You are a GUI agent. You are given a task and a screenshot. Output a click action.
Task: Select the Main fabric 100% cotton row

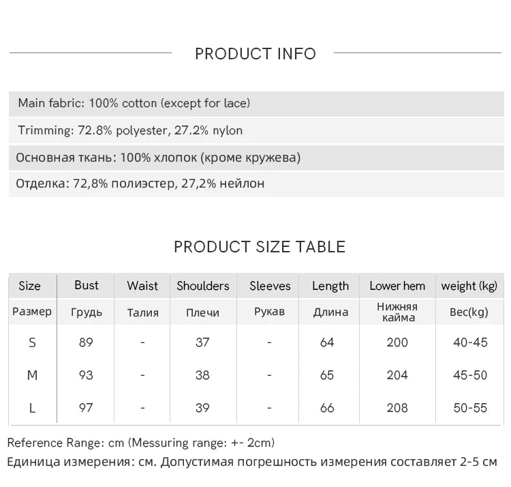point(256,104)
